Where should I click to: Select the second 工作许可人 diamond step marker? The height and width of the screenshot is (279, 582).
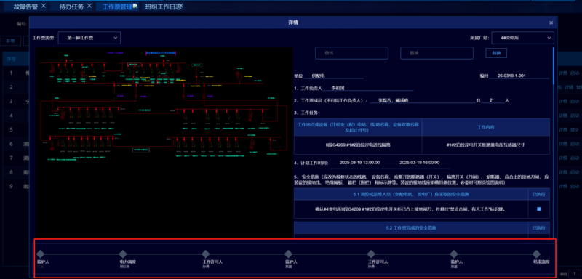point(371,254)
